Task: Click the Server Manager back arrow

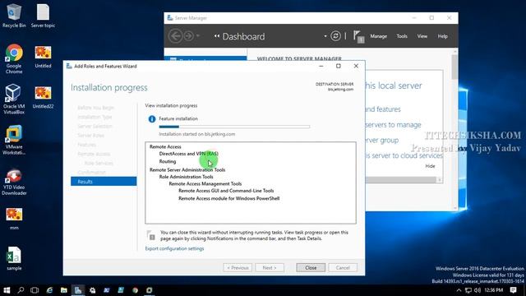Action: coord(175,36)
